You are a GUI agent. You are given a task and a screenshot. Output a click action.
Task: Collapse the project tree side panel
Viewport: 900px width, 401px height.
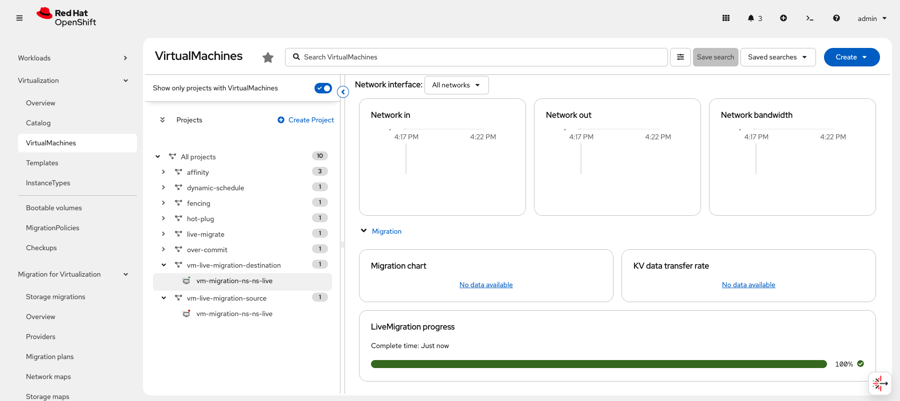pos(343,92)
